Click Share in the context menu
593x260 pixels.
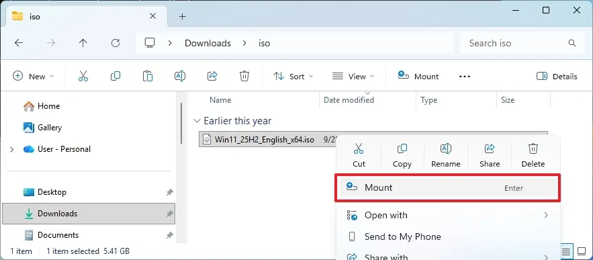point(490,155)
